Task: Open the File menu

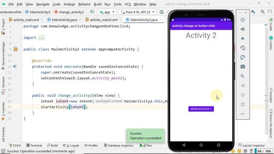Action: tap(11, 4)
